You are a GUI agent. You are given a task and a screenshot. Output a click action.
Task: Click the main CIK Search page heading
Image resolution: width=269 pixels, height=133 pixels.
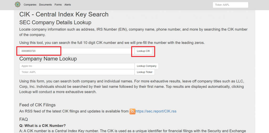point(64,14)
